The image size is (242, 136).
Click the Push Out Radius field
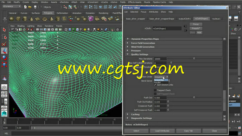[160, 102]
